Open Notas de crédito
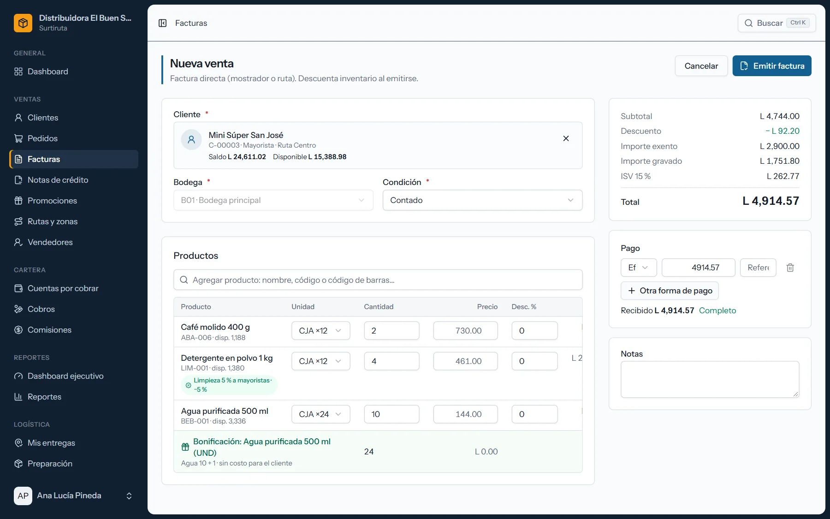 [x=74, y=180]
